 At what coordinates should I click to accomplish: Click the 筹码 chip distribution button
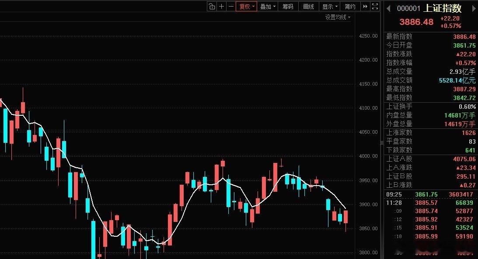288,7
